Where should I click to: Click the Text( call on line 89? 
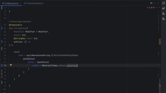click(x=17, y=52)
